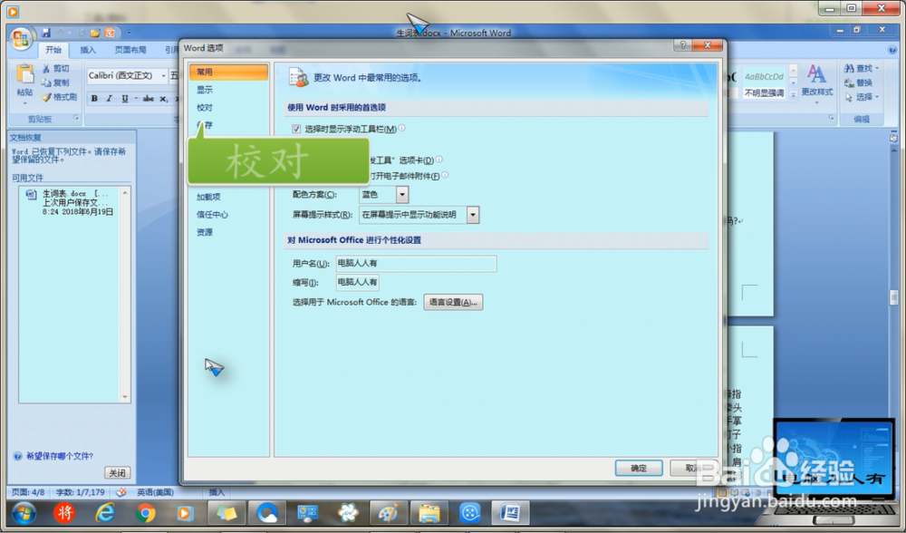Screen dimensions: 906x533
Task: Expand the Paste (粘贴) dropdown arrow
Action: pos(24,104)
